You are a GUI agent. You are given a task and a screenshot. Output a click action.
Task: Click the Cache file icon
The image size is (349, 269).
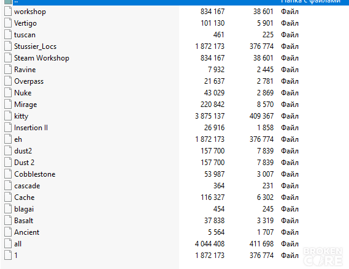point(8,197)
